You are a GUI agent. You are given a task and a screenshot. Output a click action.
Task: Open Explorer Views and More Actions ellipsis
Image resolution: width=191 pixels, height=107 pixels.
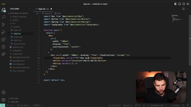click(x=30, y=9)
